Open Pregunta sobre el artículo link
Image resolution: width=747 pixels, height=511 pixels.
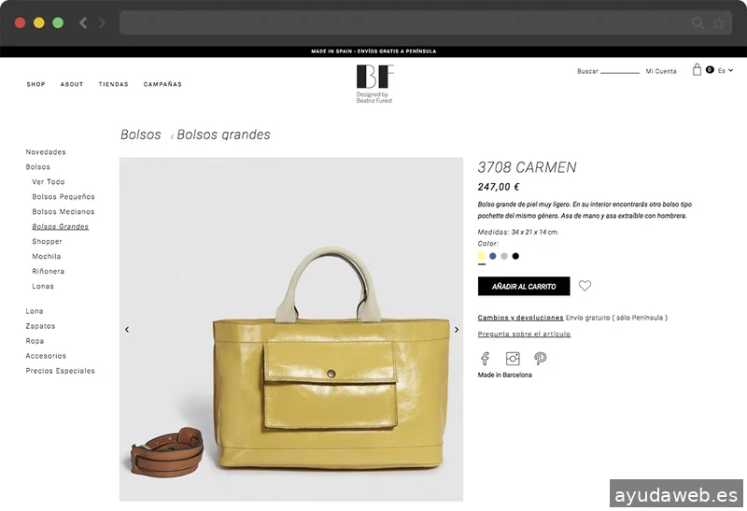524,334
